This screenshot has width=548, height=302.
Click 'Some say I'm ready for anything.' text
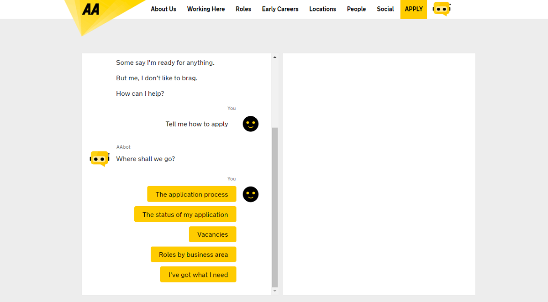[165, 62]
